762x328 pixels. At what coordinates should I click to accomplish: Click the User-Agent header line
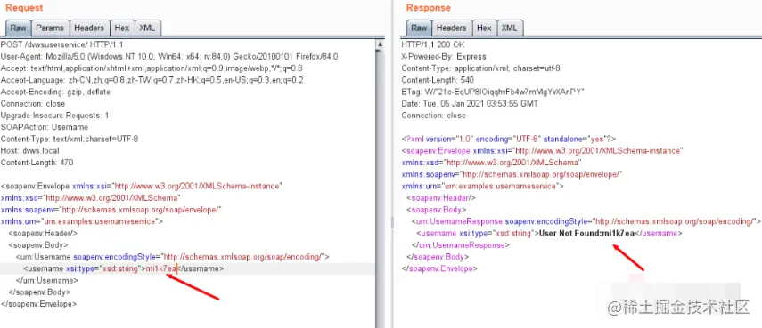click(169, 56)
